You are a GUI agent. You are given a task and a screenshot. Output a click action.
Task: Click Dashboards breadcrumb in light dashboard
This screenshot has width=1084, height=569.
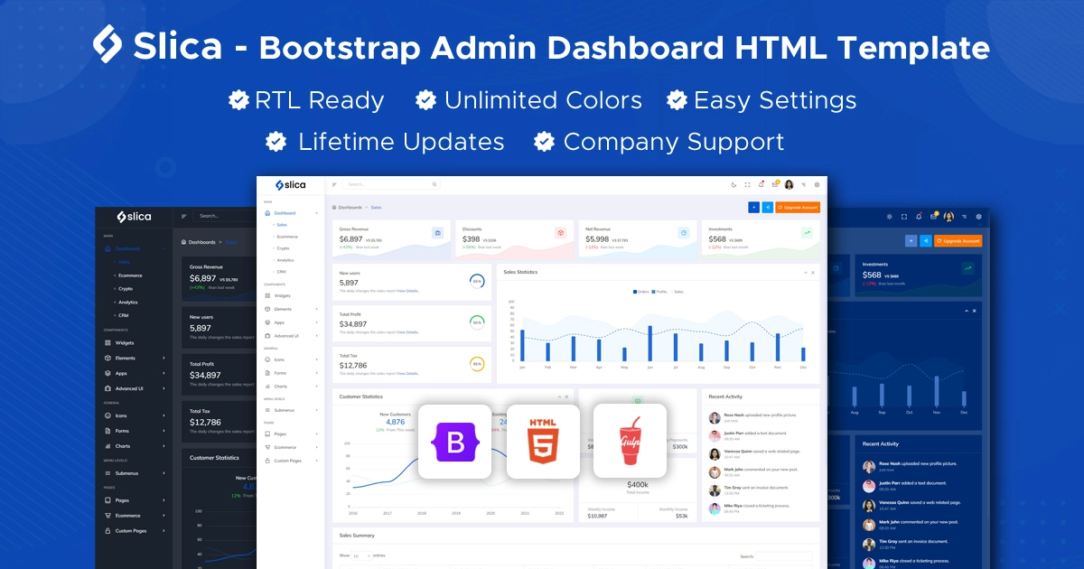pos(350,207)
